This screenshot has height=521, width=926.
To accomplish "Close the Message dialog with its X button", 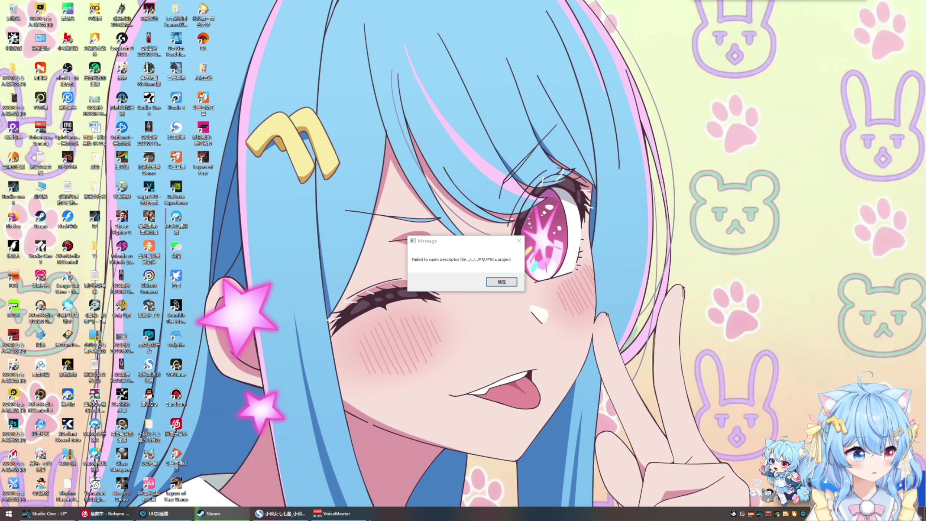I will 519,241.
